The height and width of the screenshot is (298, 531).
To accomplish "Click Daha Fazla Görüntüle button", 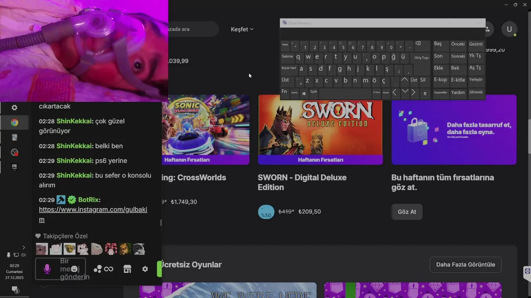I will coord(465,264).
